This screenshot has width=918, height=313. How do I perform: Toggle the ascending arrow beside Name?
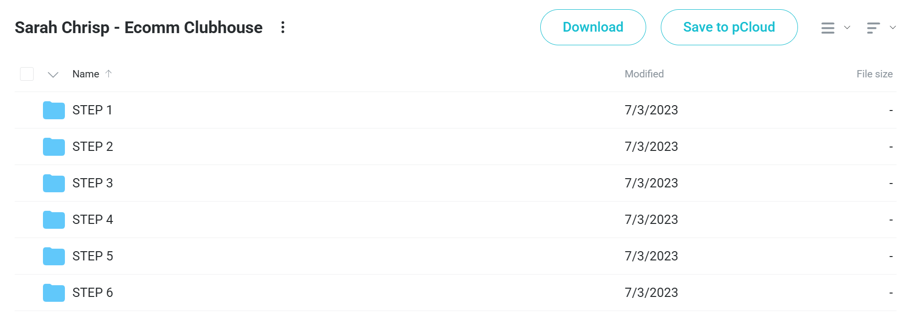pyautogui.click(x=108, y=74)
